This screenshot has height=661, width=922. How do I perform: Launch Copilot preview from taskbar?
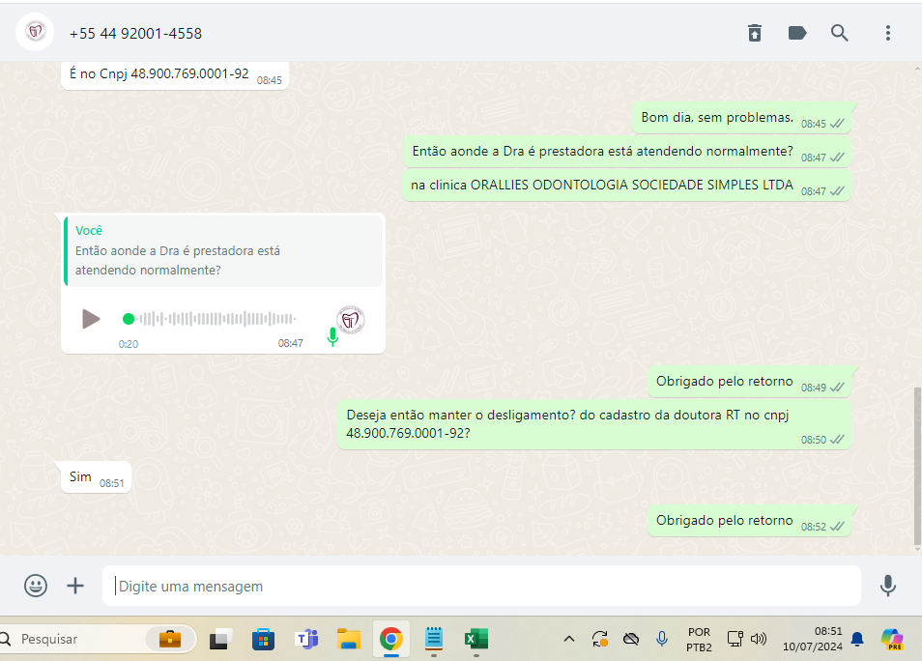point(892,639)
